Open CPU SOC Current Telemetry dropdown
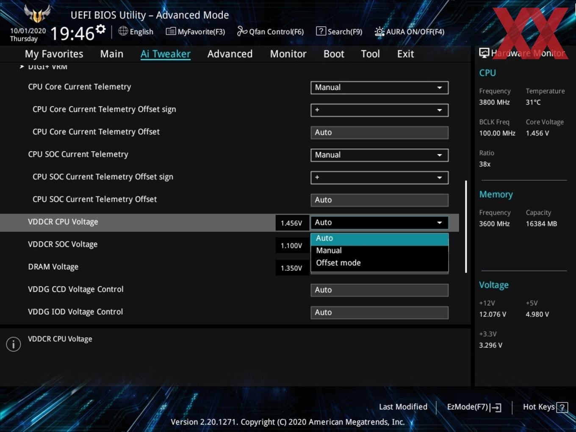 [x=379, y=155]
